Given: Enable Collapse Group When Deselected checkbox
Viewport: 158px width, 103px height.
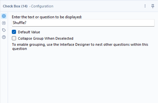Looking at the screenshot, I should pyautogui.click(x=14, y=38).
